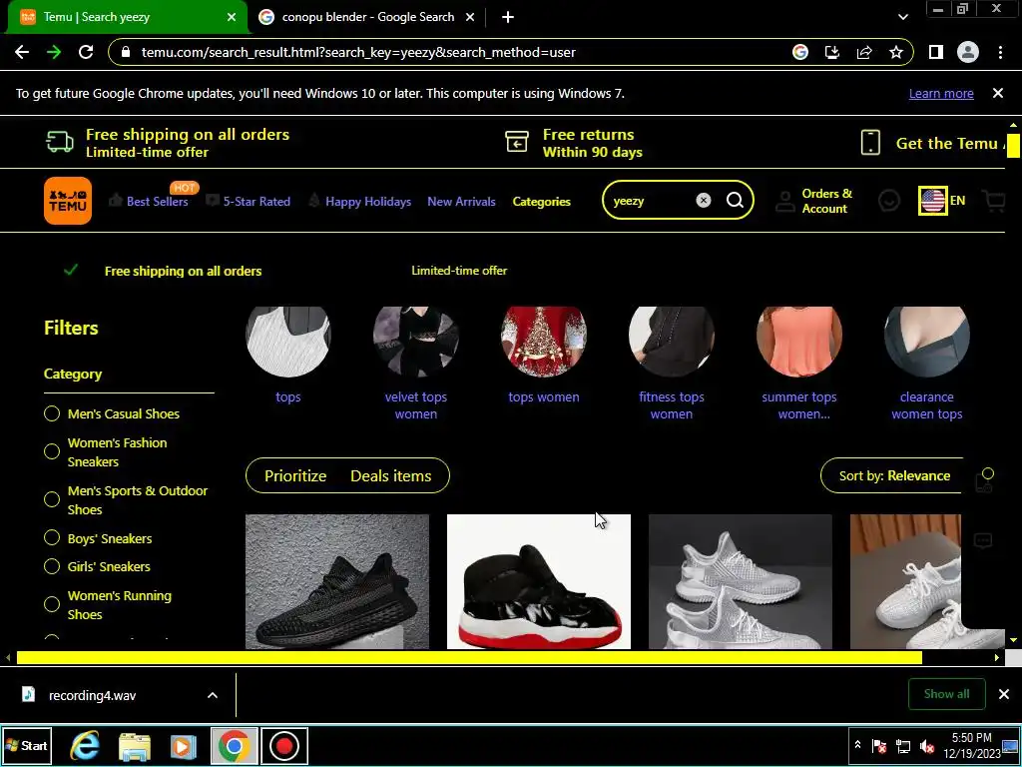The height and width of the screenshot is (767, 1022).
Task: Open the shopping cart icon
Action: (x=994, y=201)
